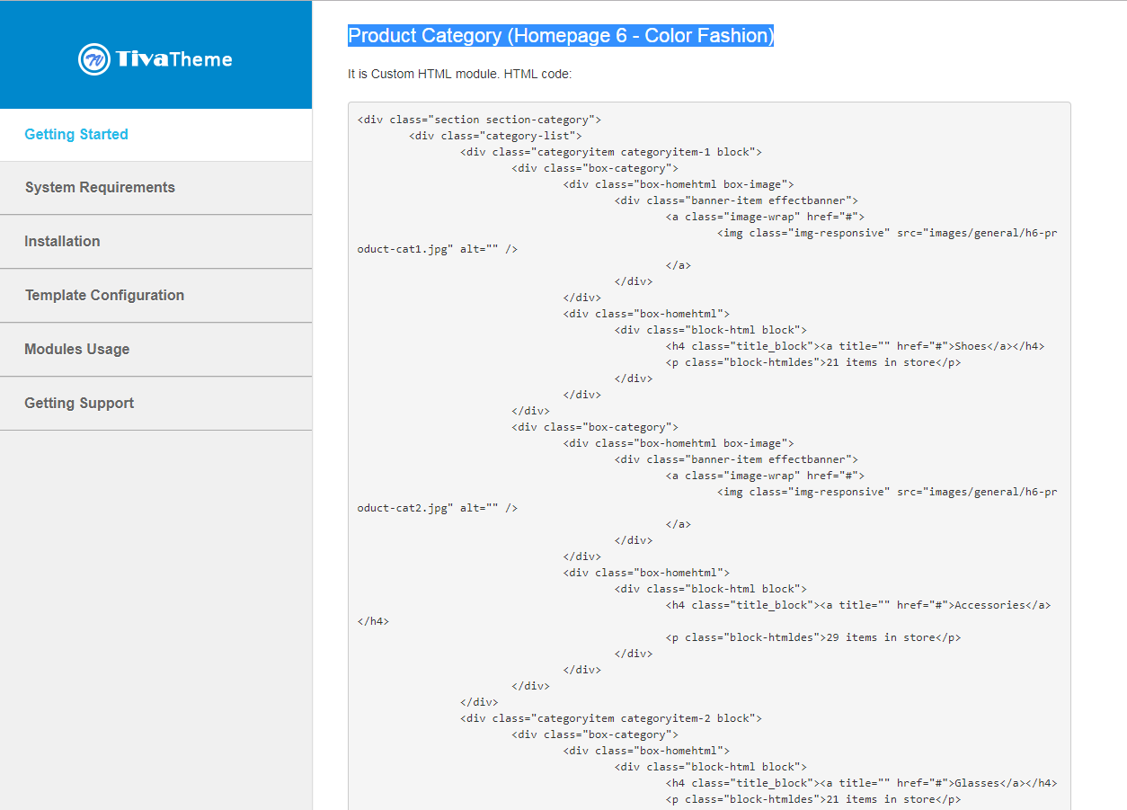
Task: Click the highlighted Product Category heading
Action: pyautogui.click(x=561, y=36)
